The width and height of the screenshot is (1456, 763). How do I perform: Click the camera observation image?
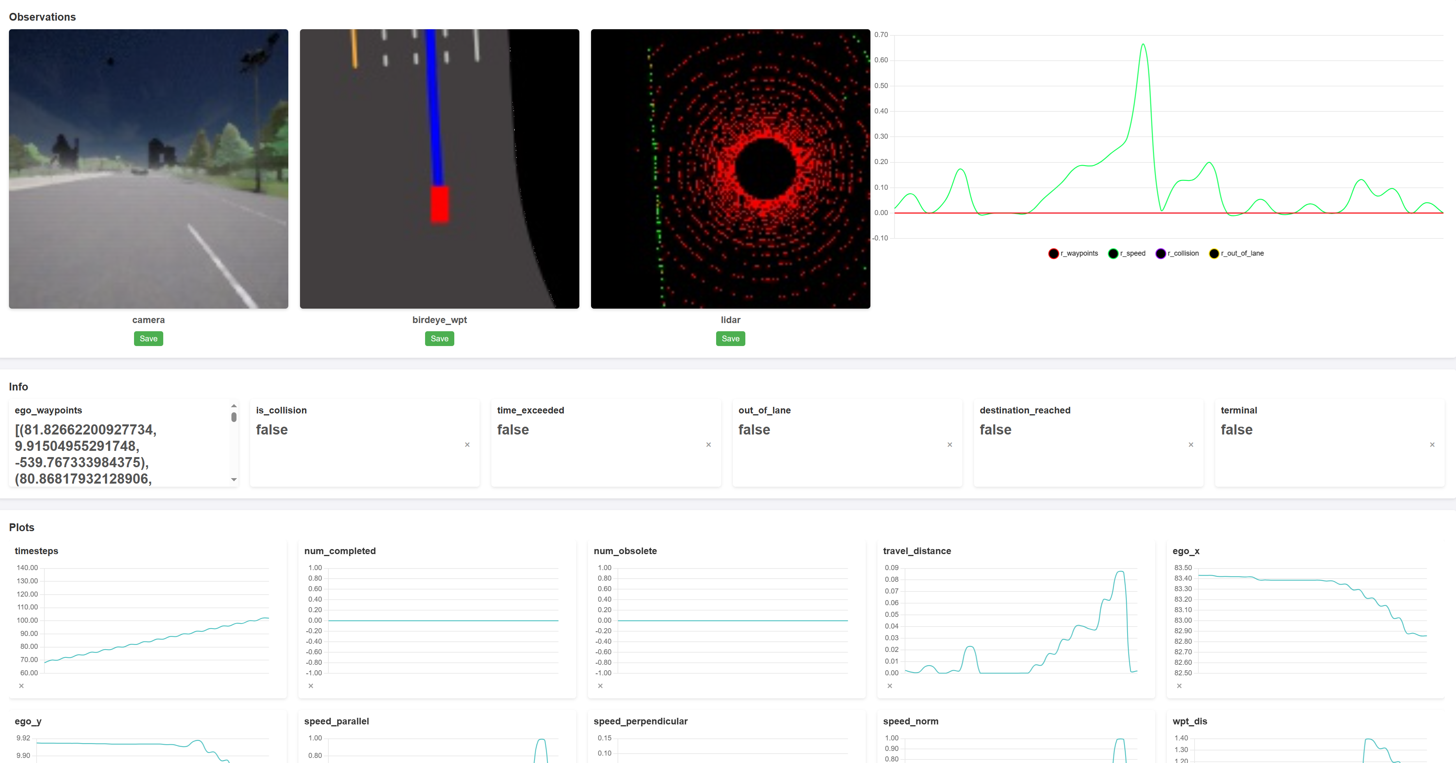pos(148,168)
